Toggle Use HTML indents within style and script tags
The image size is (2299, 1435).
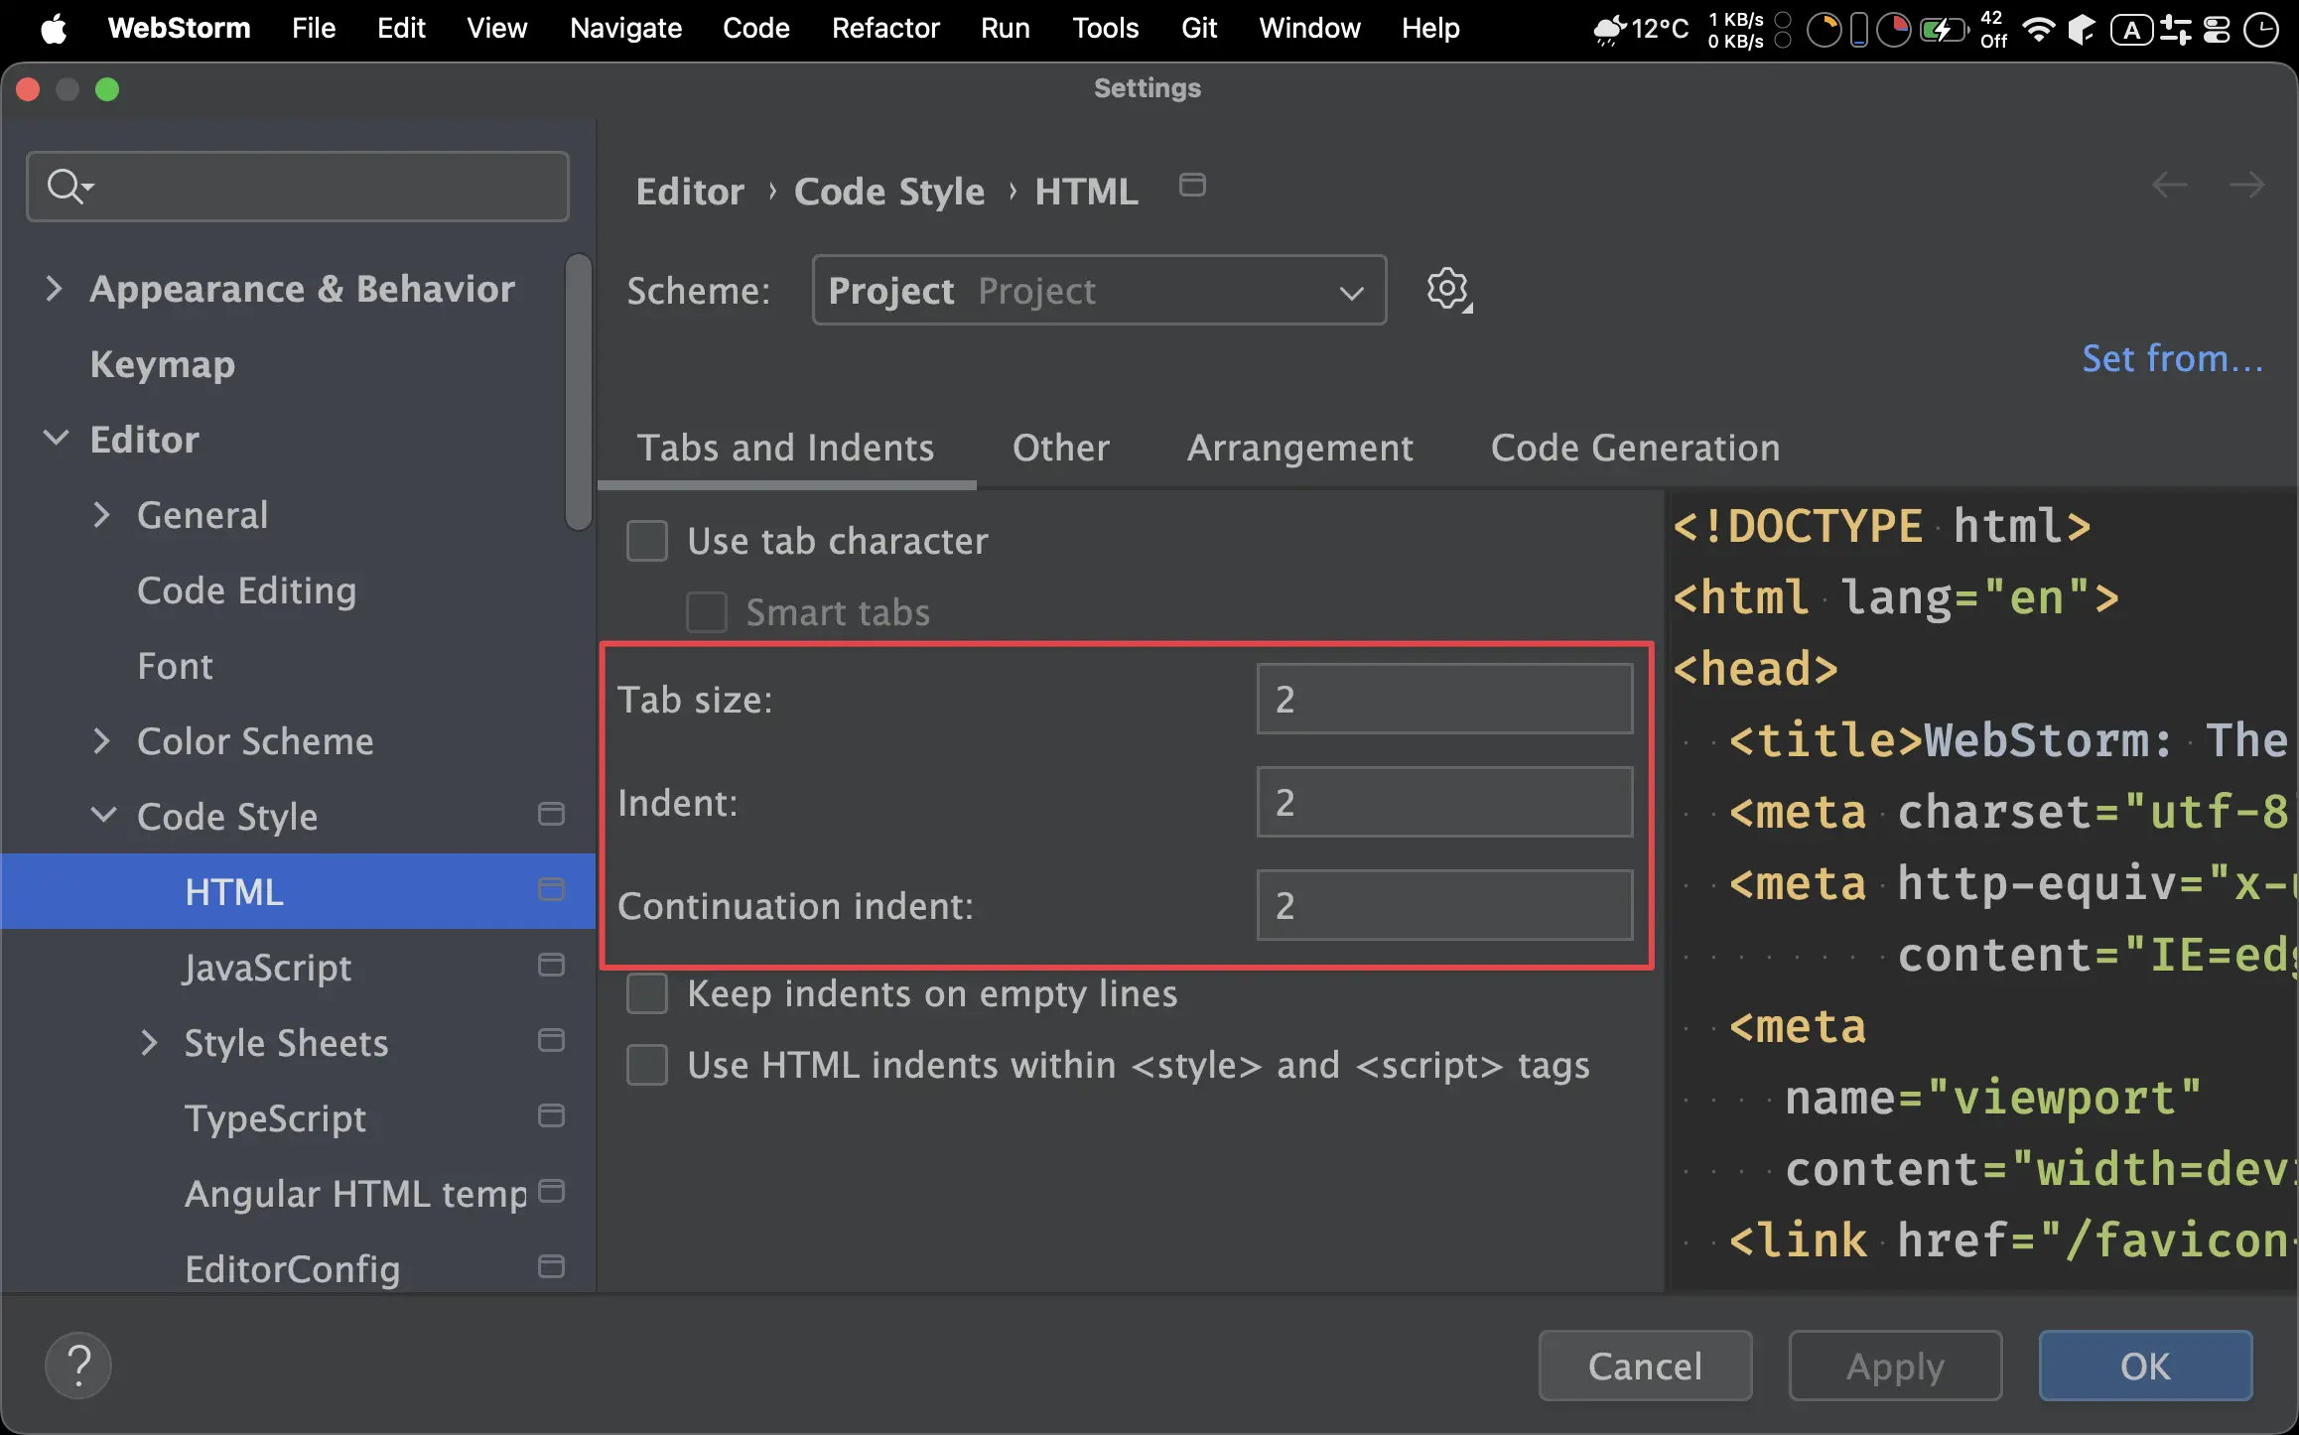coord(647,1065)
